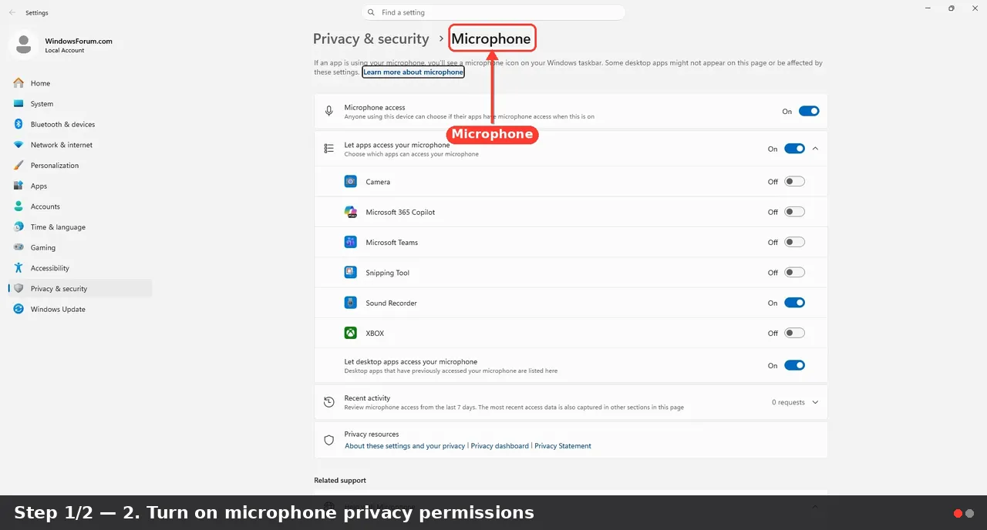Image resolution: width=987 pixels, height=530 pixels.
Task: Click the Microsoft 365 Copilot icon
Action: point(351,212)
